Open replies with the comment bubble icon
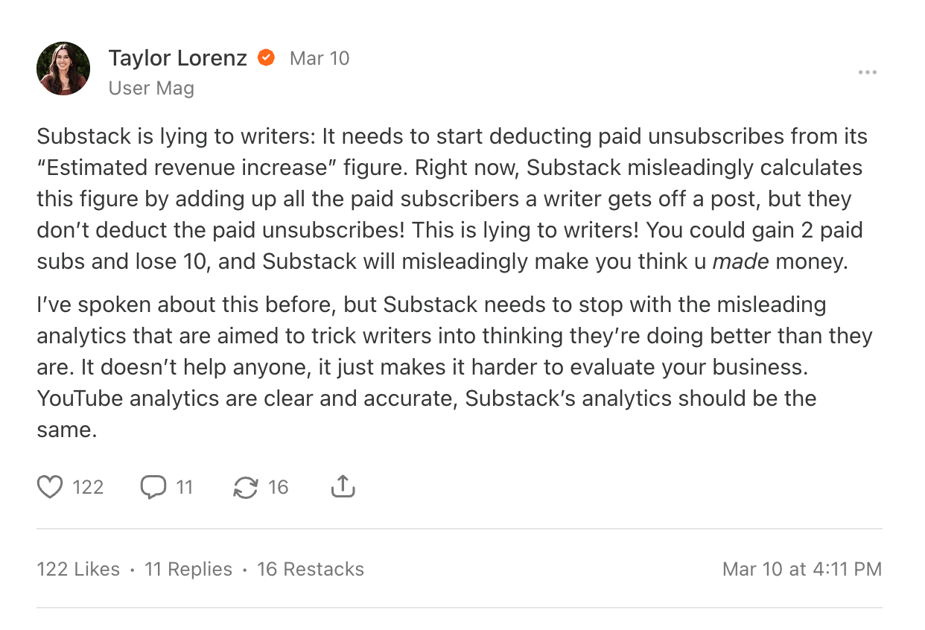Viewport: 925px width, 630px height. click(x=153, y=487)
